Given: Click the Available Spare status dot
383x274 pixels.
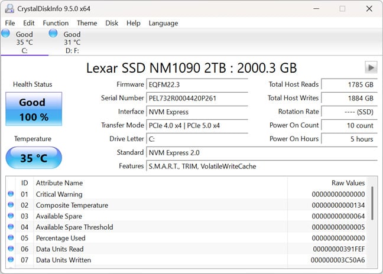Looking at the screenshot, I should (x=11, y=216).
